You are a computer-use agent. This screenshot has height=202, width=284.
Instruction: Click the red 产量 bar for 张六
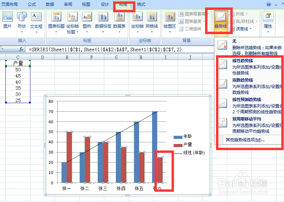(x=160, y=170)
